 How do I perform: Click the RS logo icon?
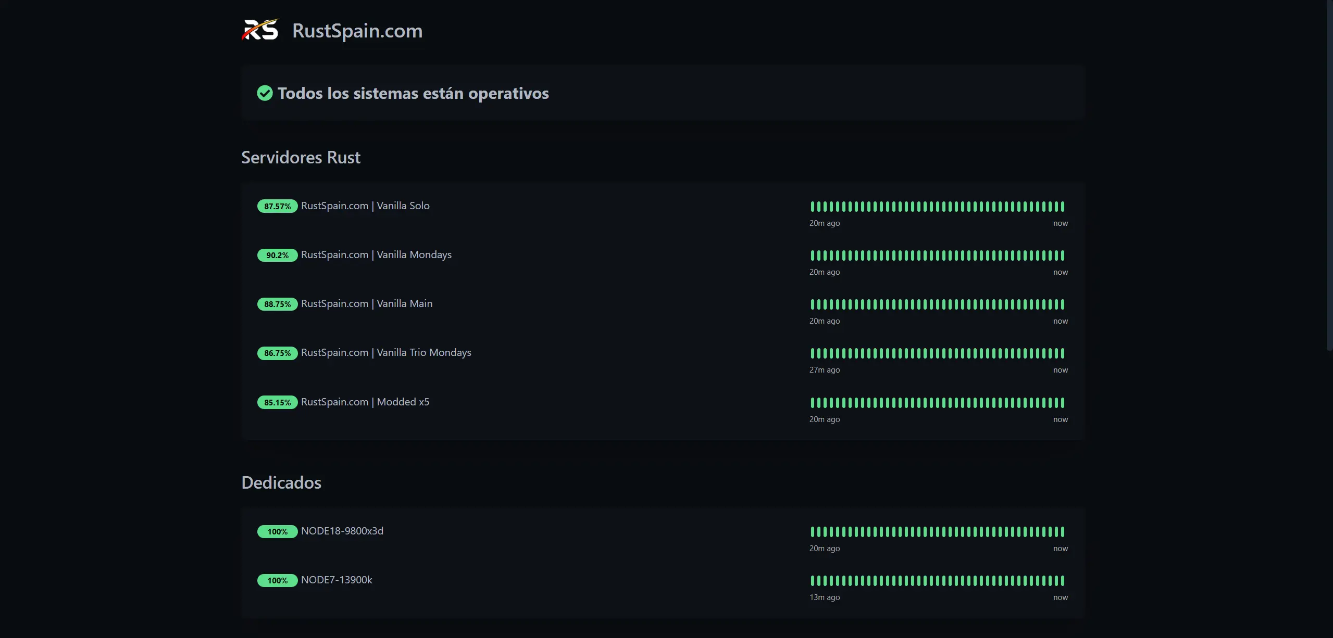point(260,30)
